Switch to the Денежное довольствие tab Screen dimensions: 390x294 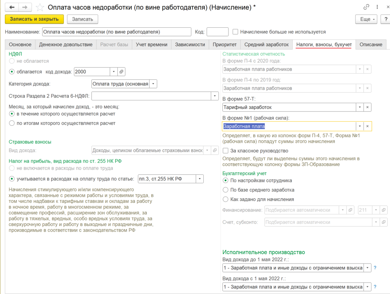(x=66, y=45)
